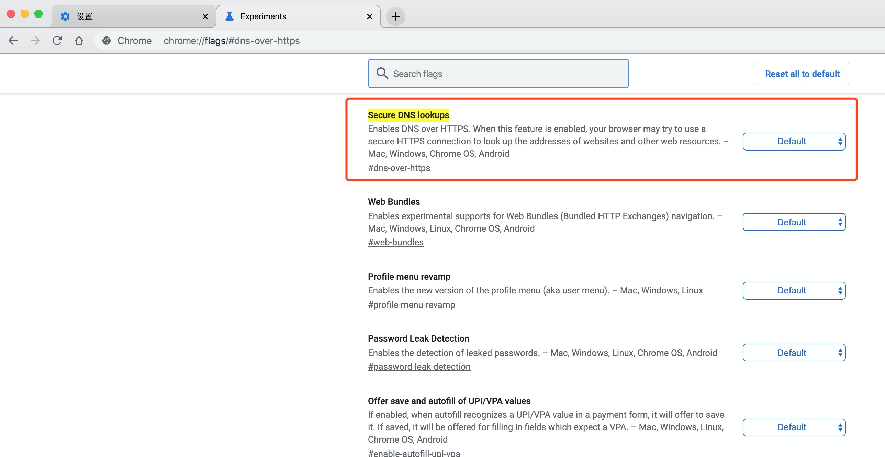This screenshot has width=885, height=457.
Task: Click the search magnifier icon
Action: tap(382, 74)
